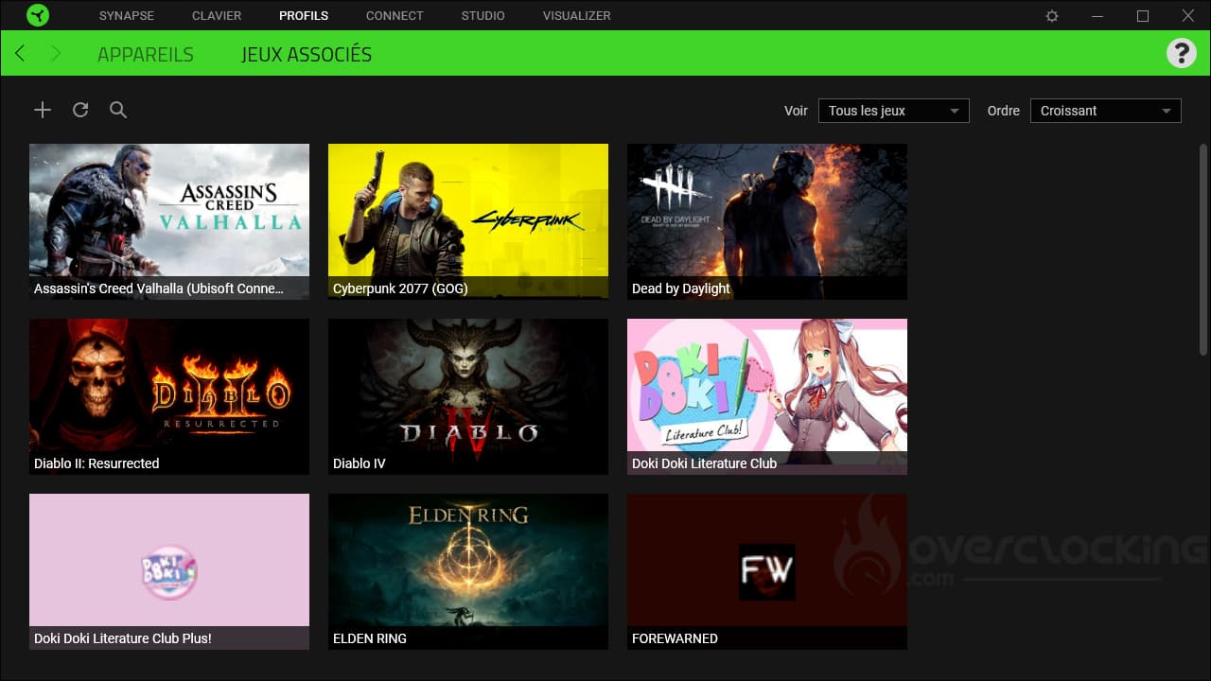The image size is (1211, 681).
Task: Click the vertical scrollbar of the games list
Action: 1203,249
